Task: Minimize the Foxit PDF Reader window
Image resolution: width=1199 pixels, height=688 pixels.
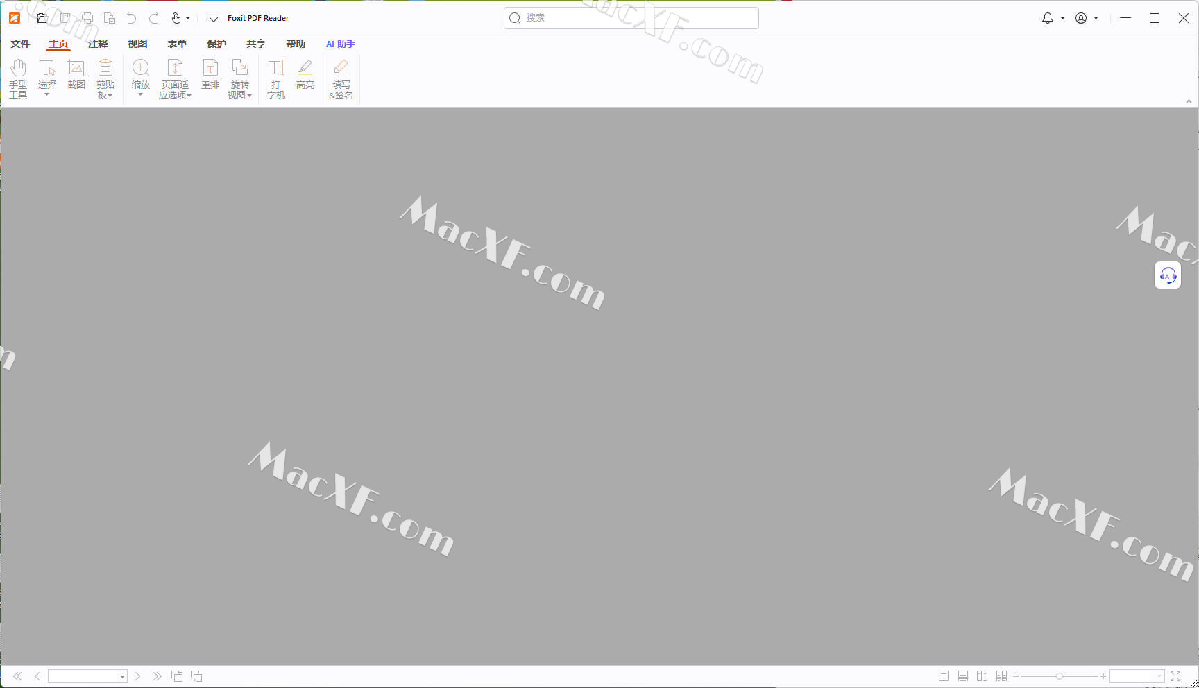Action: pyautogui.click(x=1125, y=18)
